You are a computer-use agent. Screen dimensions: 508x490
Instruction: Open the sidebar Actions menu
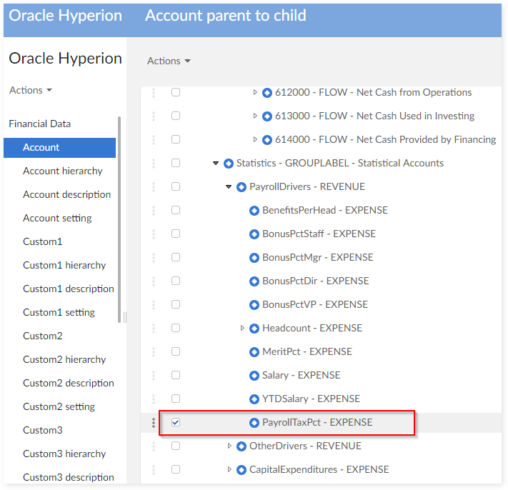[x=31, y=91]
